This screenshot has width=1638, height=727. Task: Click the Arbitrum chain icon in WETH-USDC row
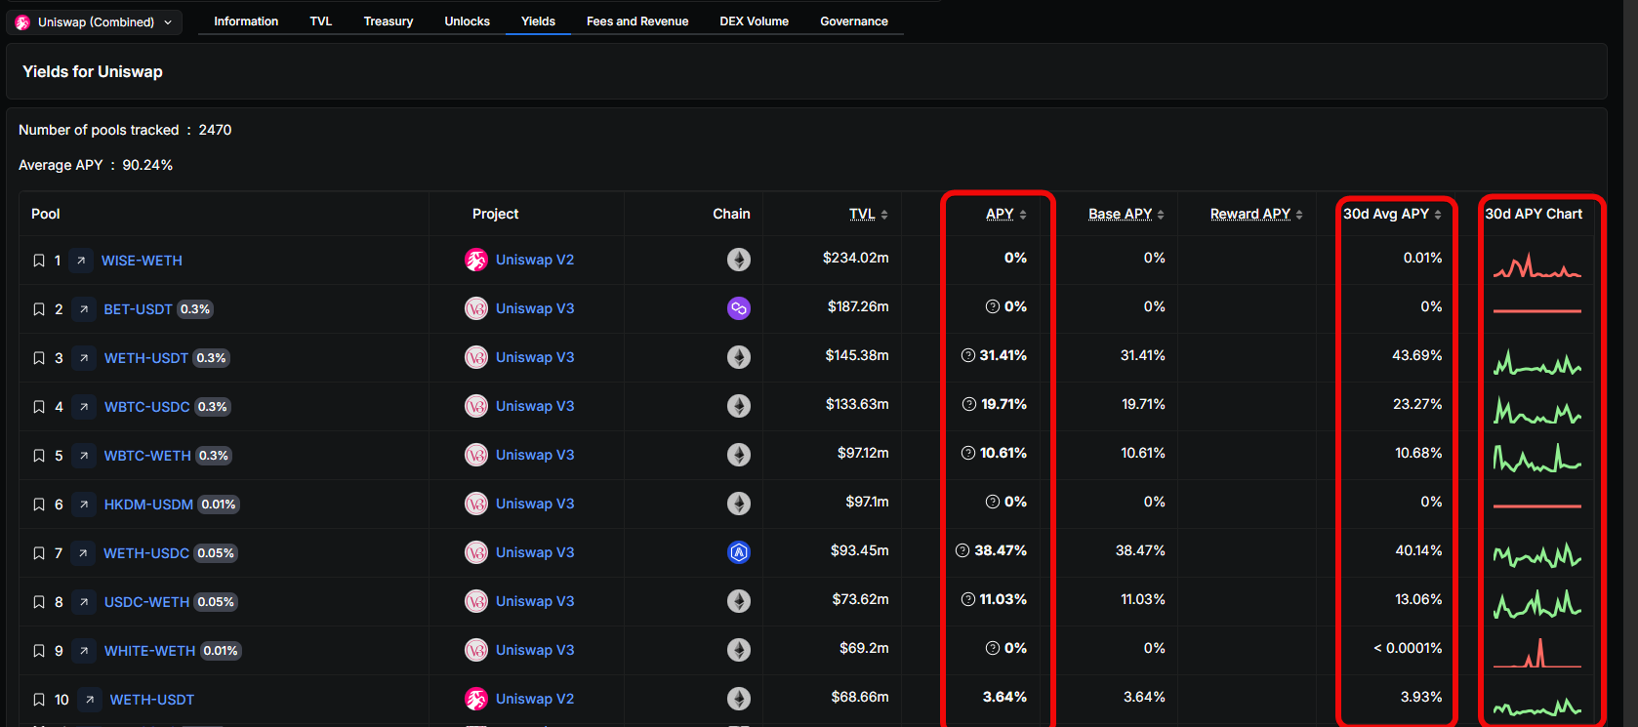pos(738,552)
